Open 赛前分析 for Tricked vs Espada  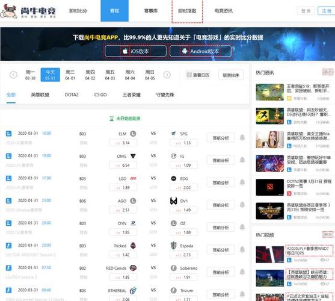221,250
